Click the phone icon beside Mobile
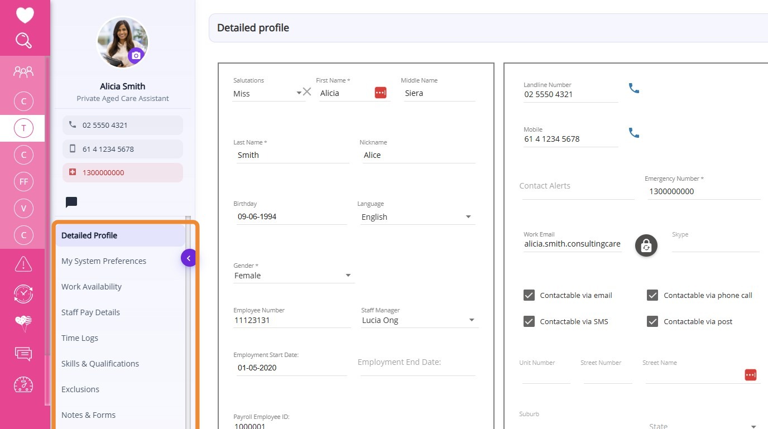 coord(634,133)
